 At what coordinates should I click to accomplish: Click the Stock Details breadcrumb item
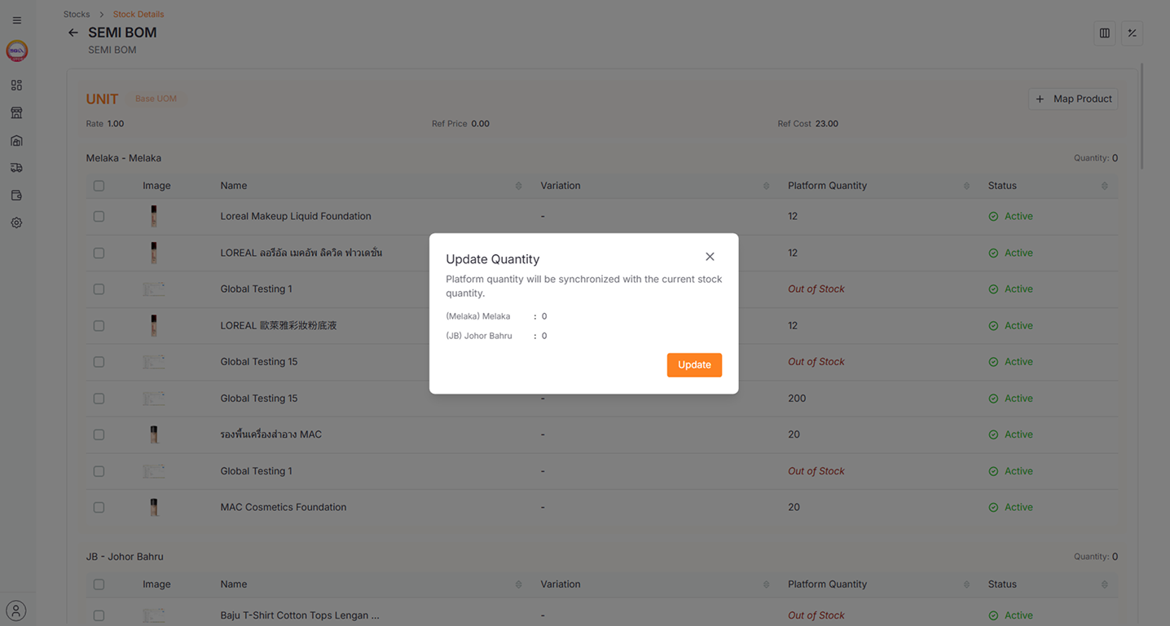click(138, 14)
